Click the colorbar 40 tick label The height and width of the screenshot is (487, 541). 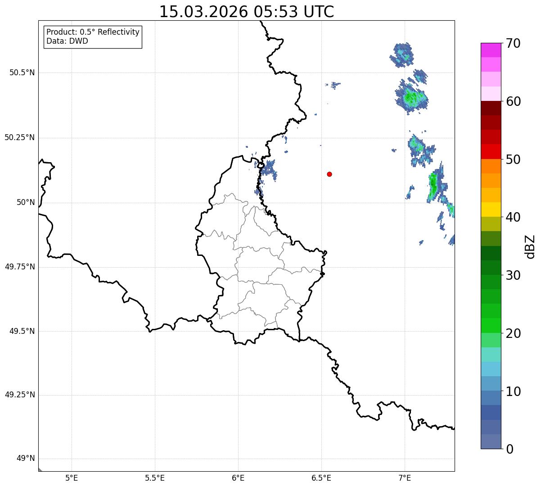(x=513, y=217)
